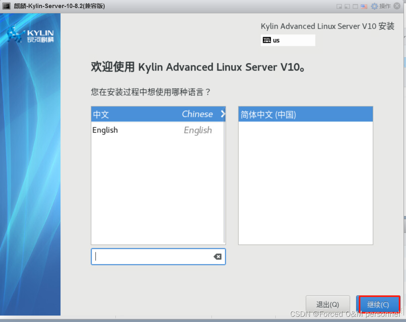Click the chevron arrow on the 中文 row

click(x=223, y=114)
